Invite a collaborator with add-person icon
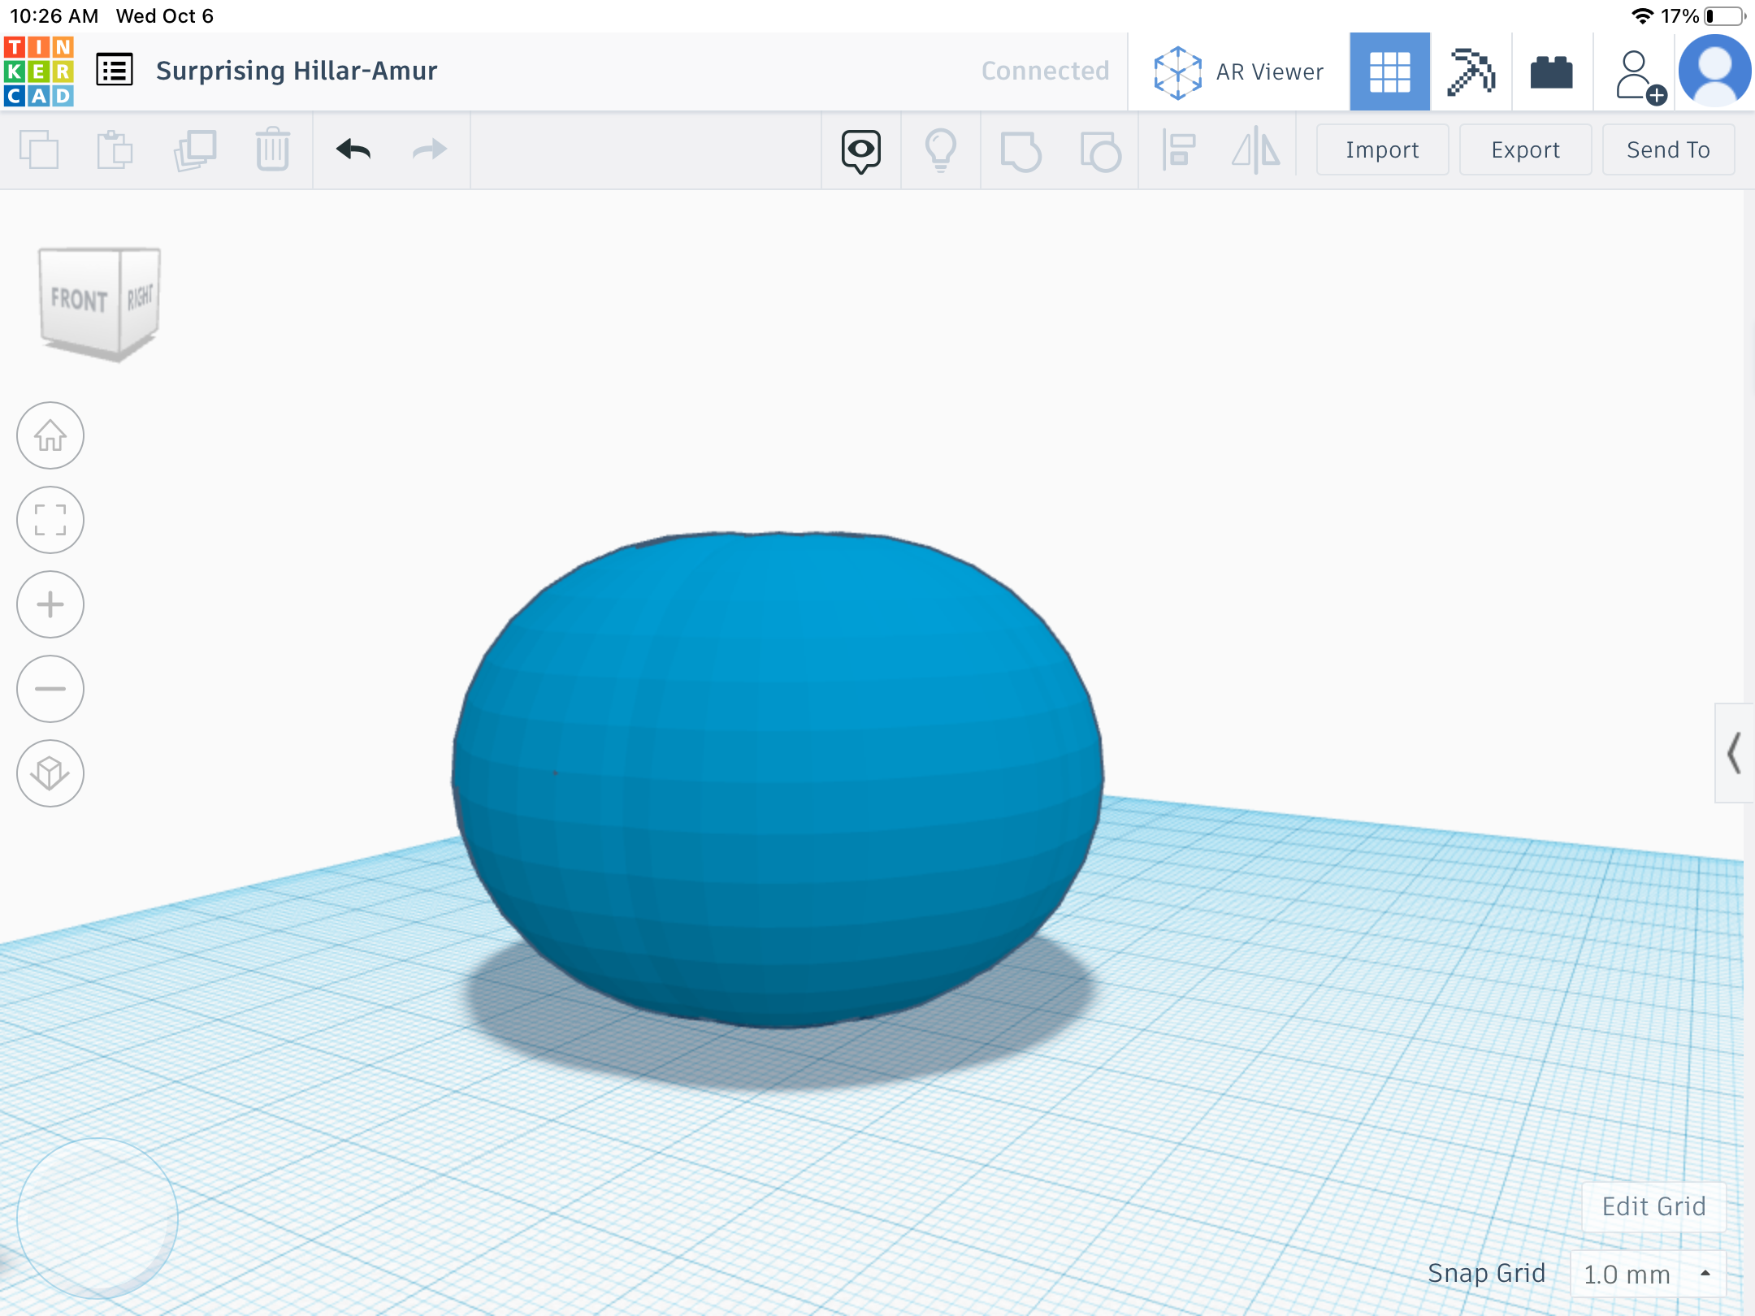The height and width of the screenshot is (1316, 1755). coord(1640,76)
